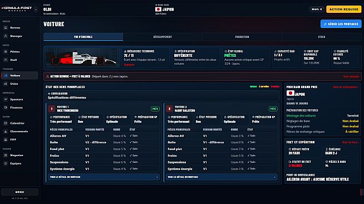This screenshot has width=364, height=204.
Task: Click the FIFF building icon
Action: pos(6,140)
